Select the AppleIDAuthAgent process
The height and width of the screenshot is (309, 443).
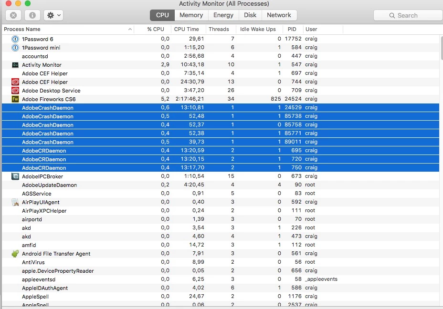coord(221,288)
